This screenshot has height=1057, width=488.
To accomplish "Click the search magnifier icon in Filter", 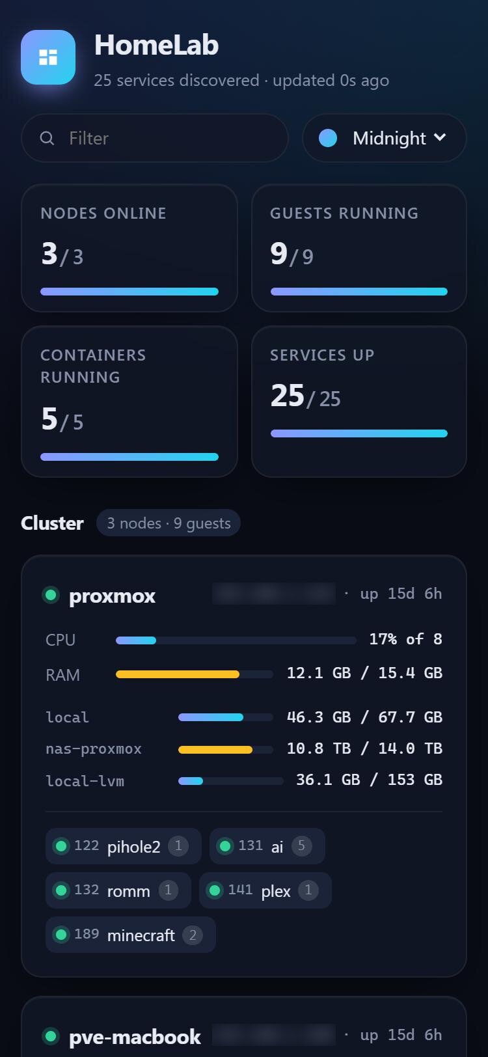I will (x=47, y=138).
